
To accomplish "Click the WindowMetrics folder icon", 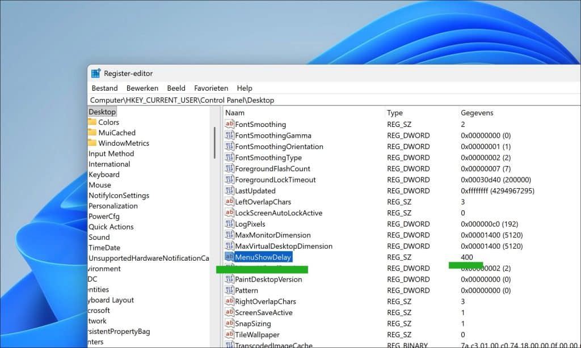I will coord(92,142).
